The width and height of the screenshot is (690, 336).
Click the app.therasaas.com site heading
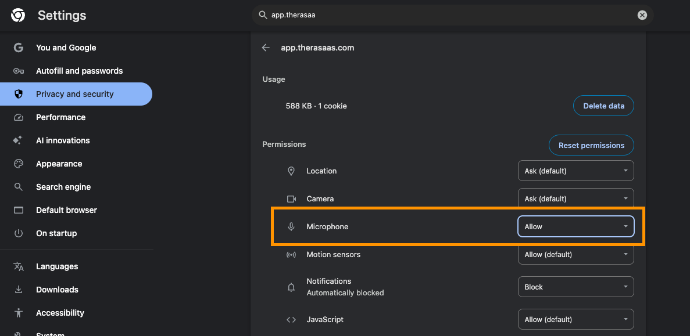click(318, 48)
